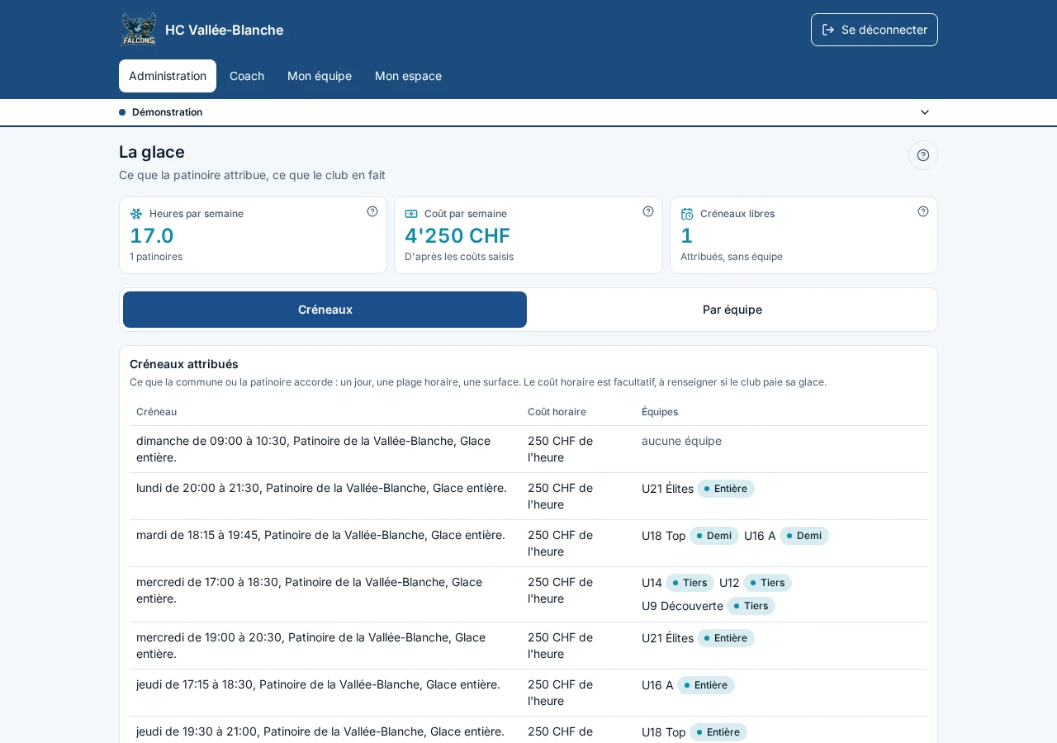
Task: Select the mercredi 17:00 à 18:30 slot
Action: (528, 594)
